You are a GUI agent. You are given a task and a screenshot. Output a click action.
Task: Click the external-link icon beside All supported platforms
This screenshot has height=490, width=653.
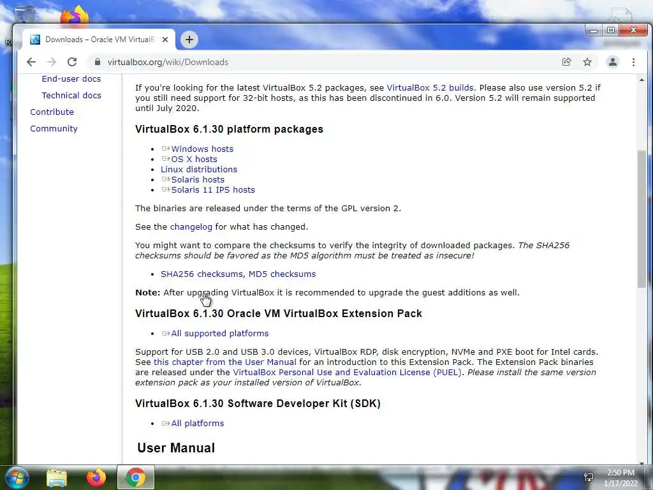(x=166, y=333)
